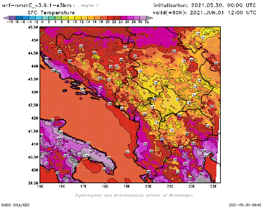
Task: Click the '22E' longitude axis label
Action: point(192,186)
